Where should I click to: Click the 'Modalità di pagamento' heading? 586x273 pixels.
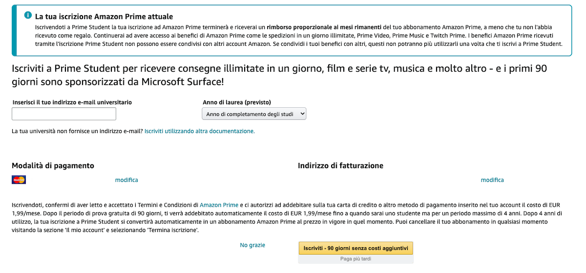53,166
